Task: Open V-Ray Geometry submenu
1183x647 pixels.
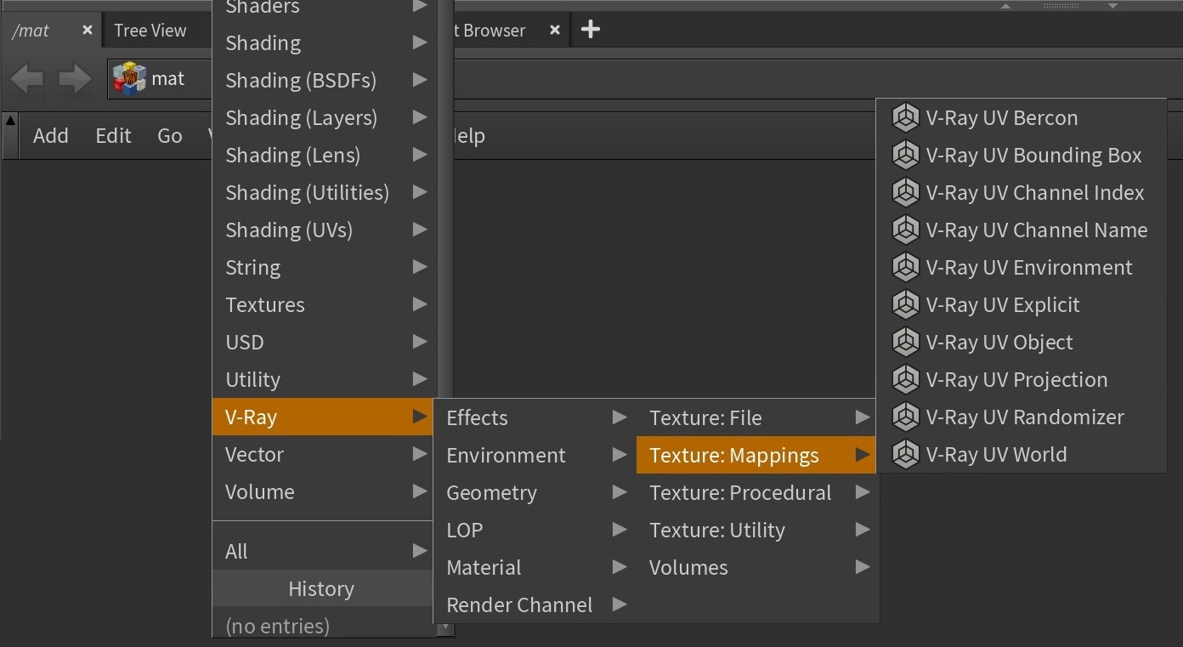Action: [535, 492]
